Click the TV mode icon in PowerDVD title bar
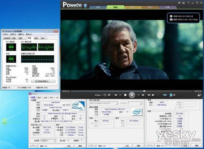 click(183, 3)
